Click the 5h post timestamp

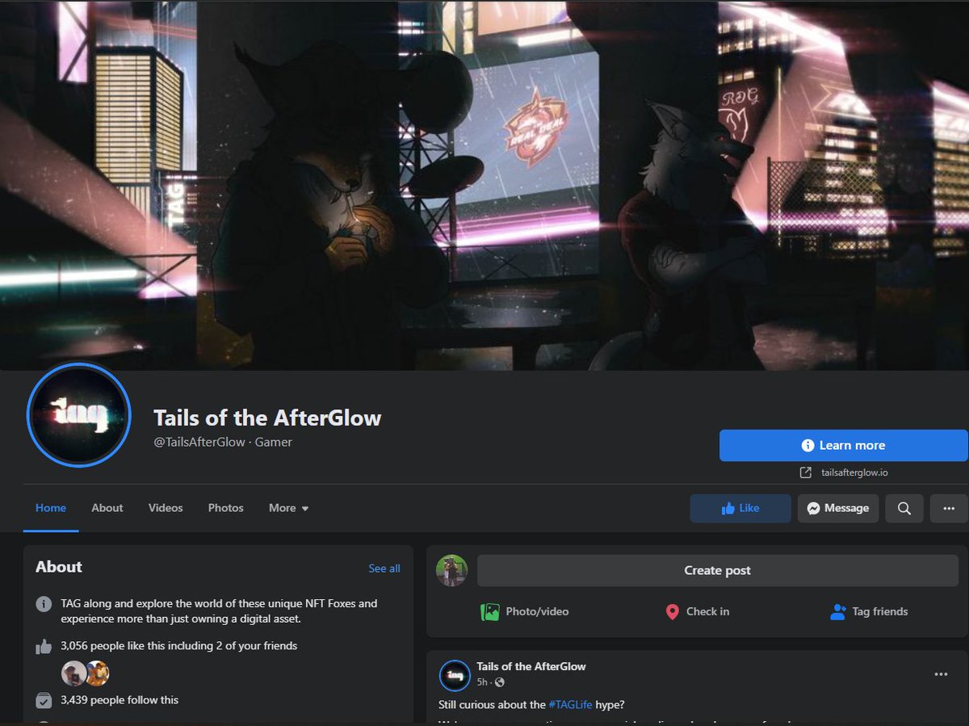pyautogui.click(x=482, y=682)
